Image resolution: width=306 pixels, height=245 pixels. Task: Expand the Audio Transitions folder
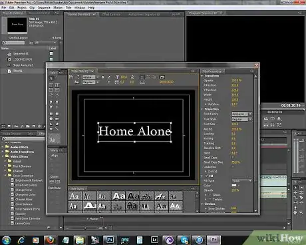pyautogui.click(x=3, y=152)
